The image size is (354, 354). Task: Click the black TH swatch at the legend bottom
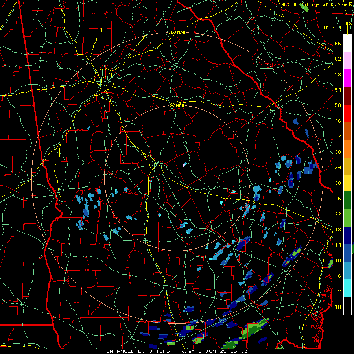click(x=347, y=306)
